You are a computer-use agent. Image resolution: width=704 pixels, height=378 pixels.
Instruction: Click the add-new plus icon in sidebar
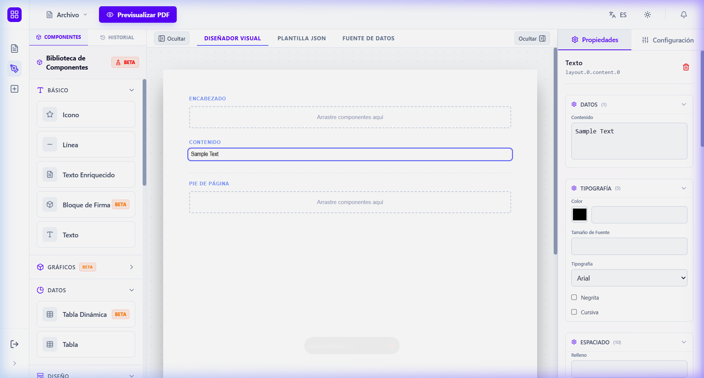[x=14, y=89]
